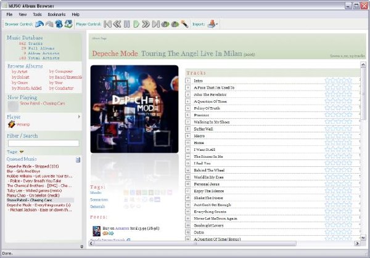Start playback with the green play button
This screenshot has height=258, width=370.
(136, 24)
